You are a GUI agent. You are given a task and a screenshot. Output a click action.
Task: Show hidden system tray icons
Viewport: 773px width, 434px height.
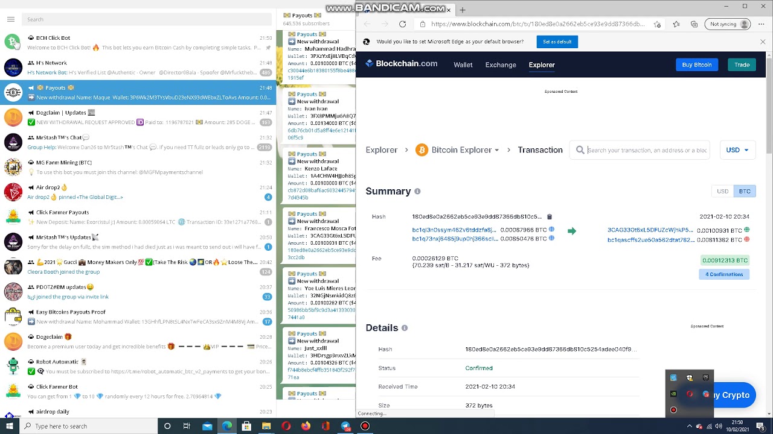(689, 426)
